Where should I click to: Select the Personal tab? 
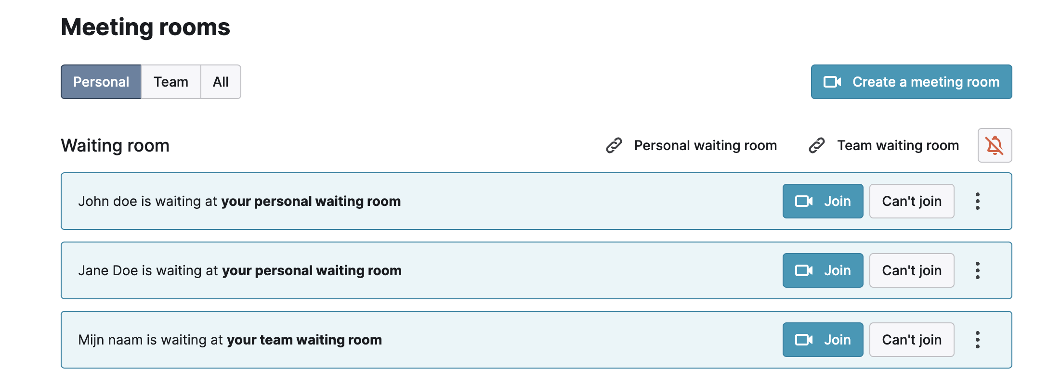pos(101,82)
